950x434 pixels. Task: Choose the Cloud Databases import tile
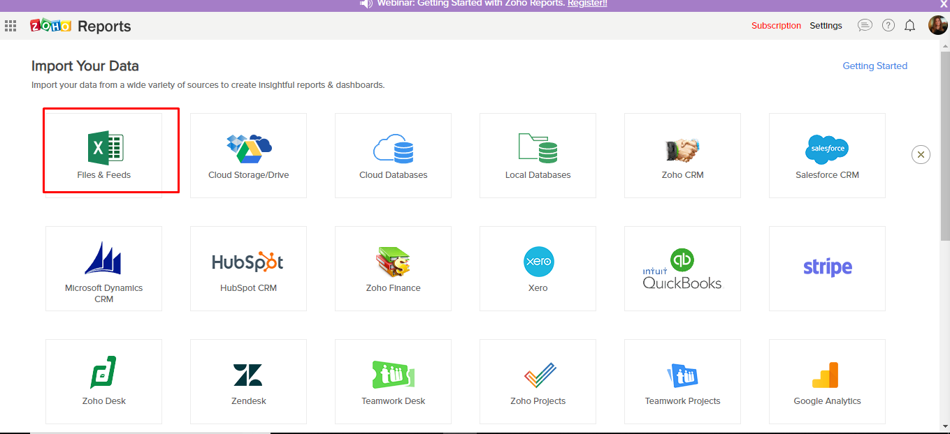click(x=393, y=156)
